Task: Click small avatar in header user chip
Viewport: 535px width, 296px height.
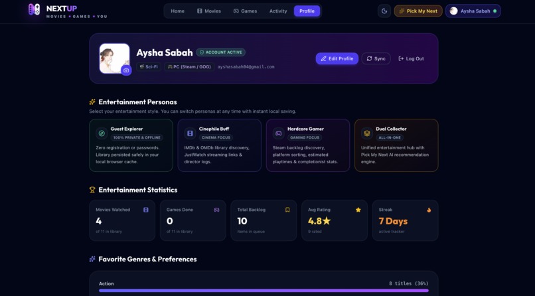Action: pyautogui.click(x=453, y=11)
